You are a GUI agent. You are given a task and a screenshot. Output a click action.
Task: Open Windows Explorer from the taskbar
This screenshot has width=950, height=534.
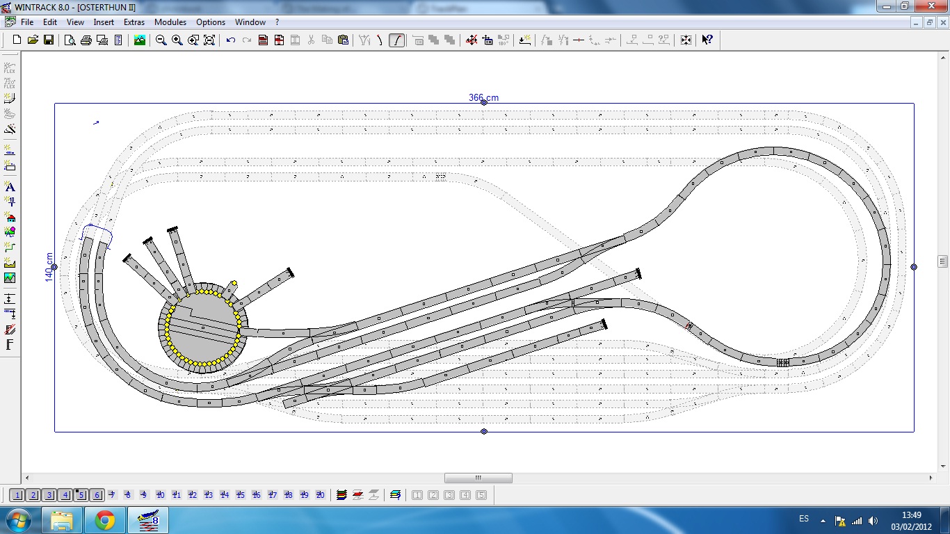click(62, 520)
